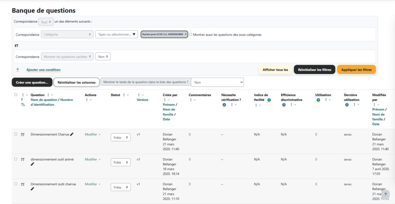Sort by Prénom under Créée par
Image resolution: width=395 pixels, height=204 pixels.
pyautogui.click(x=169, y=105)
